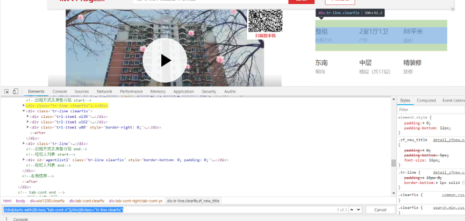Select the Computed sidebar tab
This screenshot has height=221, width=465.
(x=426, y=100)
